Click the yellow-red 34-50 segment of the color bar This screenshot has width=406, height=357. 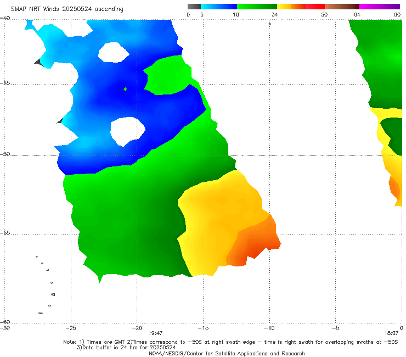[301, 7]
